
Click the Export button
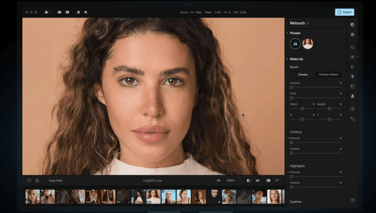pos(344,12)
